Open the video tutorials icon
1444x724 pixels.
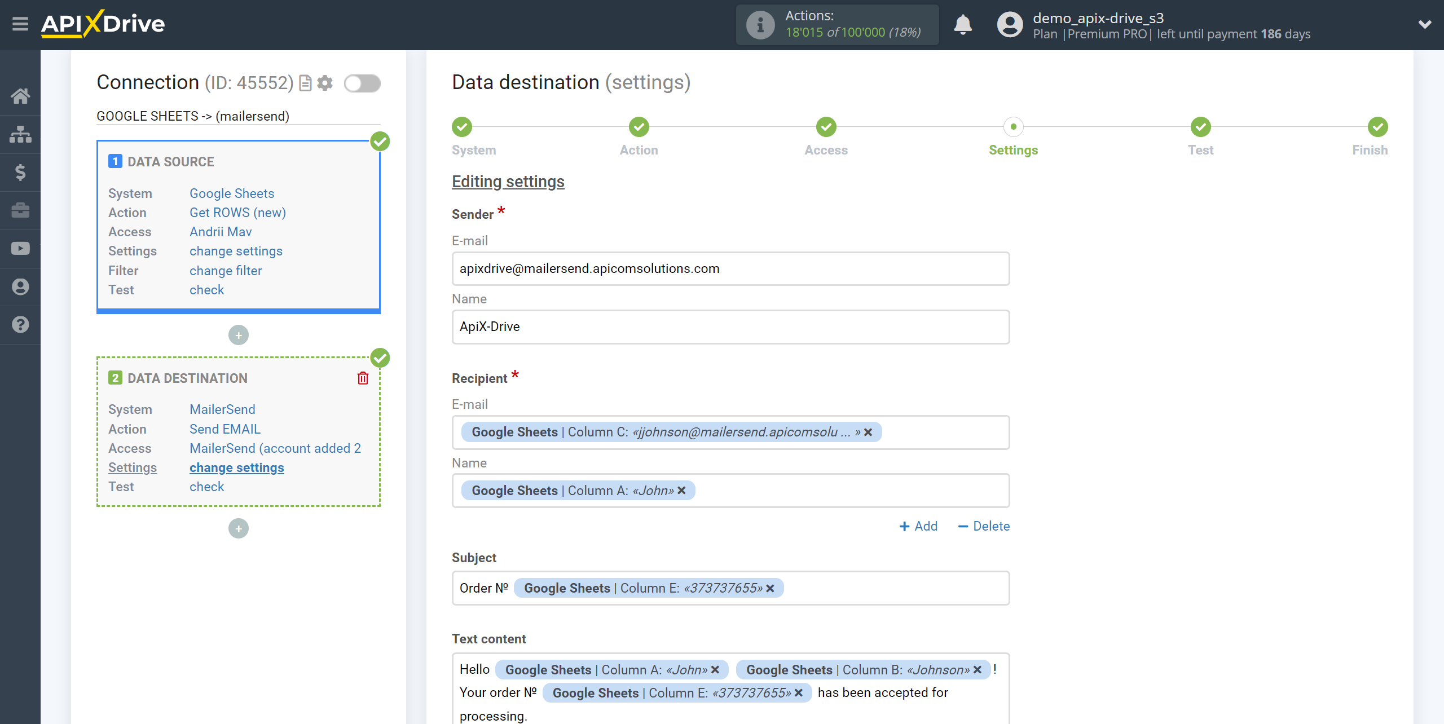pos(20,248)
